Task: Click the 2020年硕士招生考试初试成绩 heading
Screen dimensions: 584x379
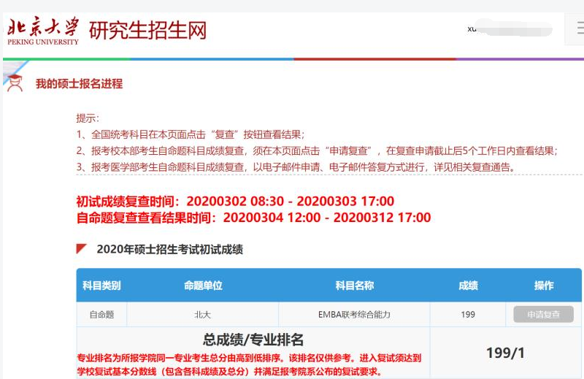Action: pyautogui.click(x=170, y=249)
